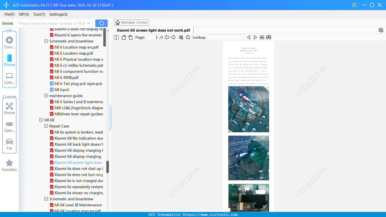Switch to Member Center tab
Viewport: 386px width, 217px height.
[131, 23]
